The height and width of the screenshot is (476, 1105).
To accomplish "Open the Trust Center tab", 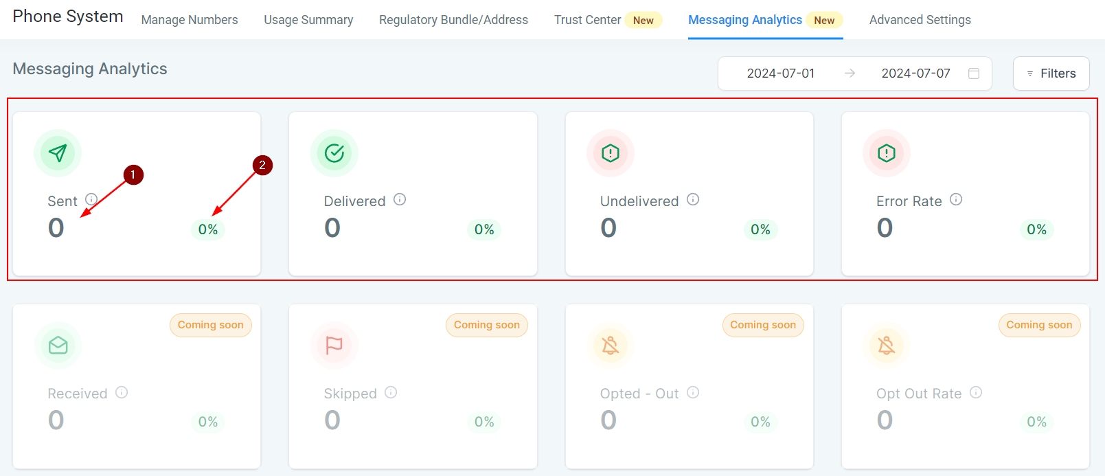I will [x=588, y=20].
